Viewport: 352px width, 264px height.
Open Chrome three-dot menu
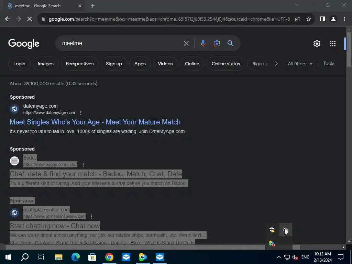coord(344,19)
